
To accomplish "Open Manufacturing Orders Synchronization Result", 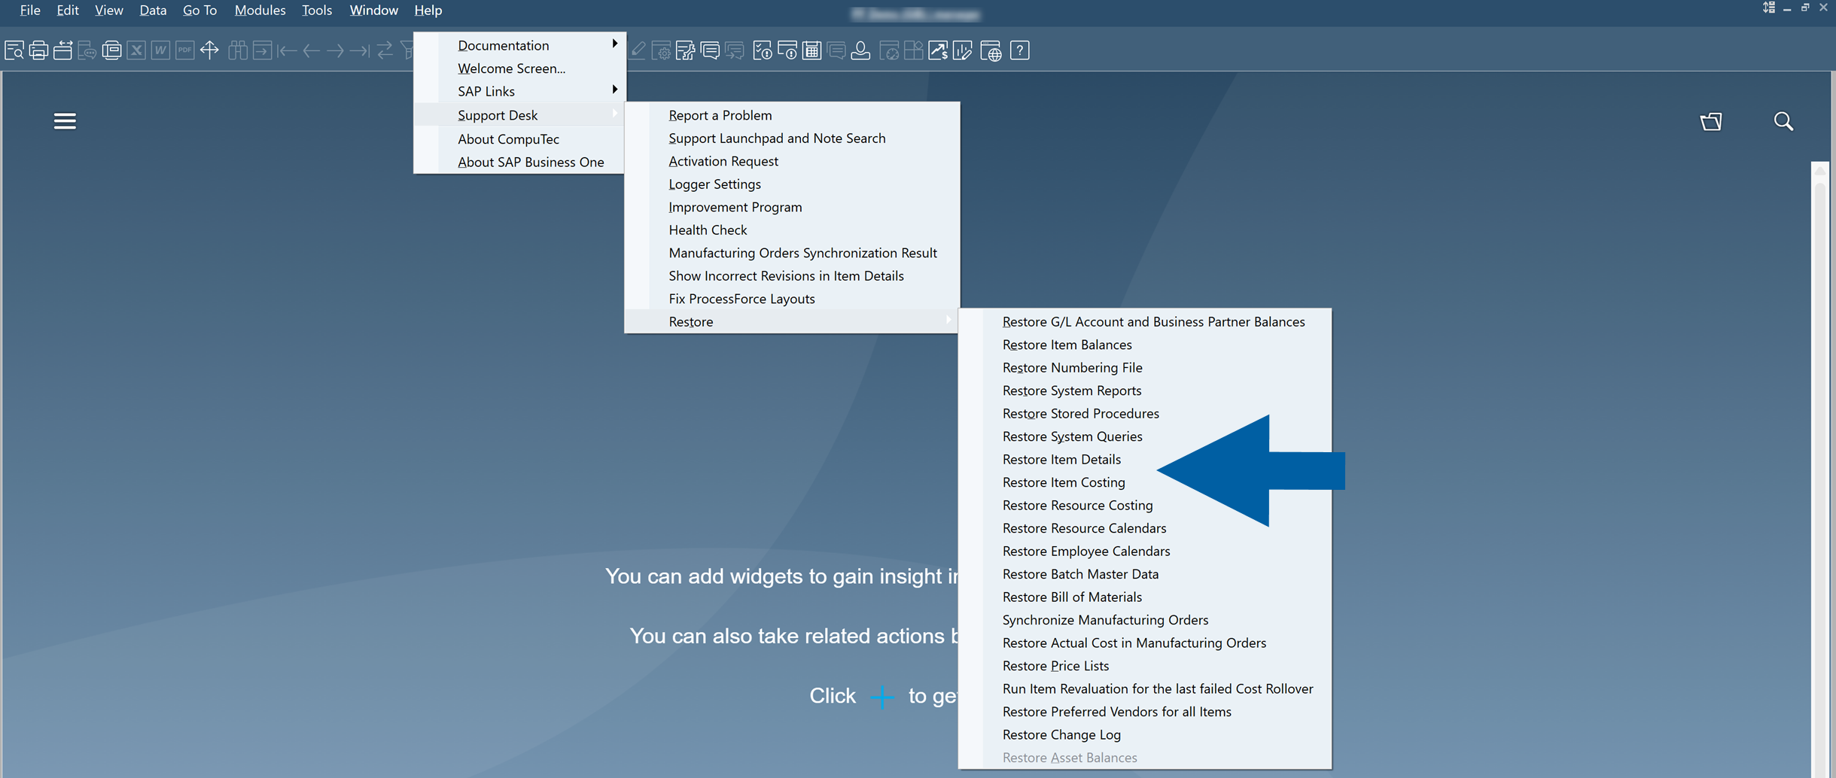I will (x=791, y=253).
